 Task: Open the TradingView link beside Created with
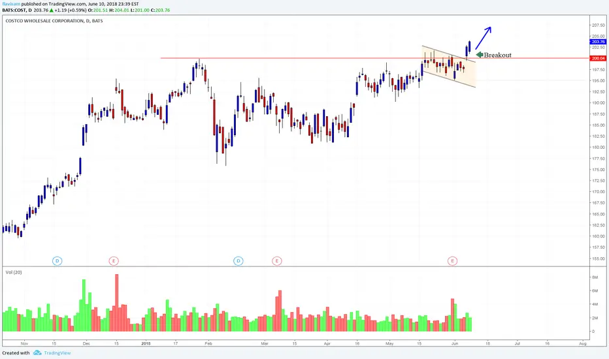point(57,352)
